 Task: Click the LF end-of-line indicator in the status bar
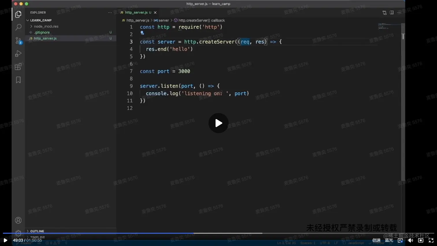336,243
